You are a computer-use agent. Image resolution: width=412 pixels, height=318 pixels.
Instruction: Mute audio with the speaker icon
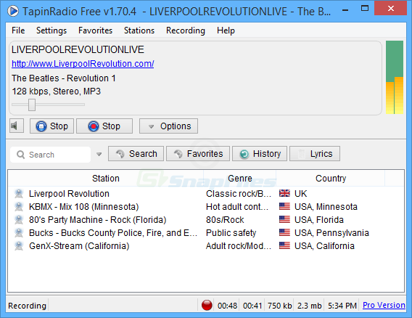pos(17,126)
